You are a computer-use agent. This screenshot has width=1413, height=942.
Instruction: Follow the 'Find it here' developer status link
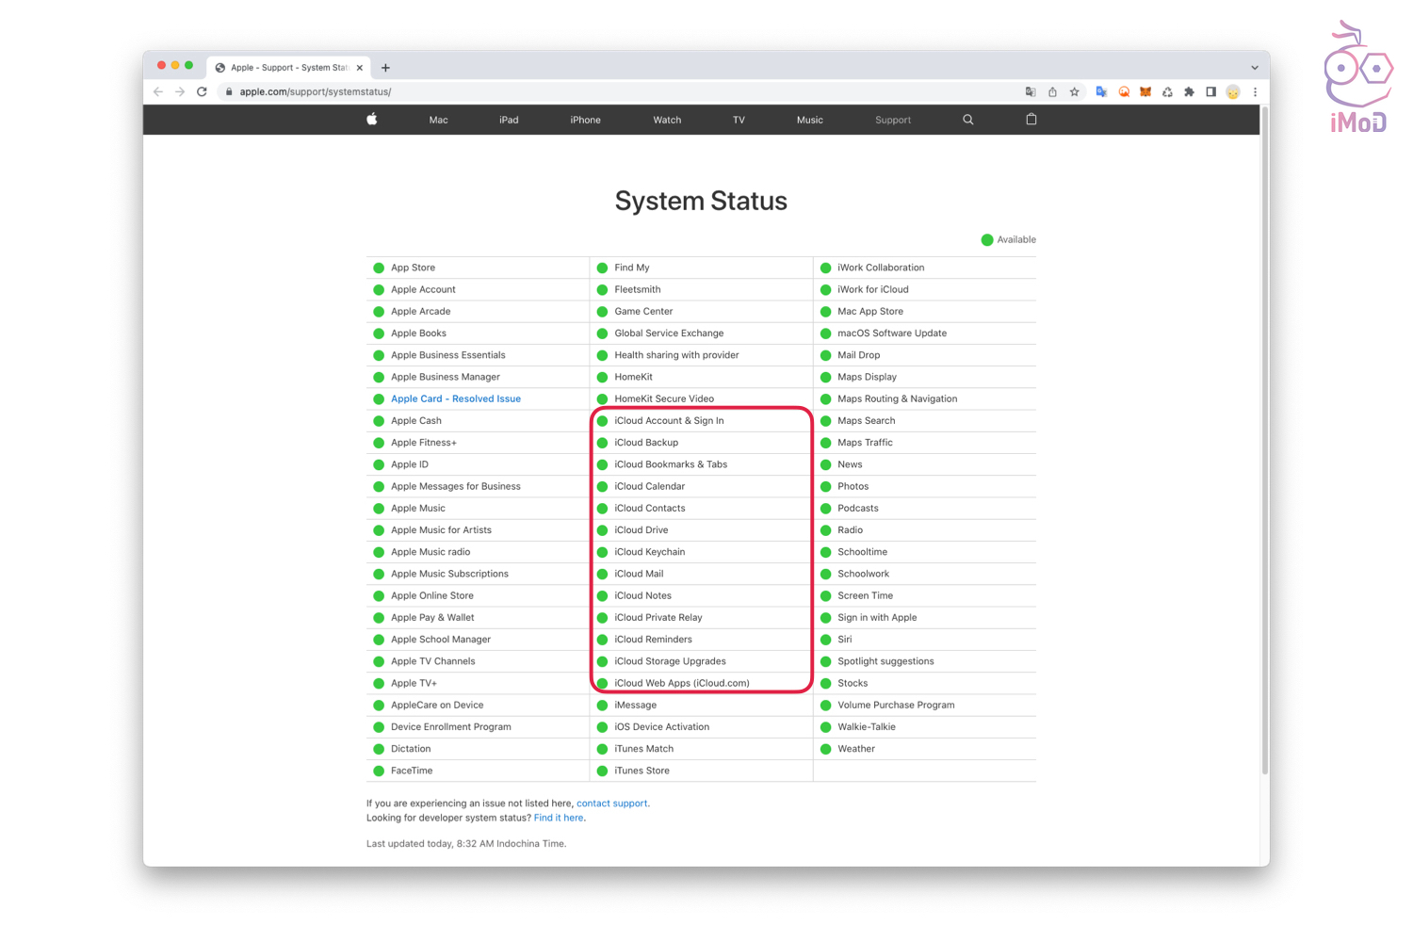(x=559, y=818)
